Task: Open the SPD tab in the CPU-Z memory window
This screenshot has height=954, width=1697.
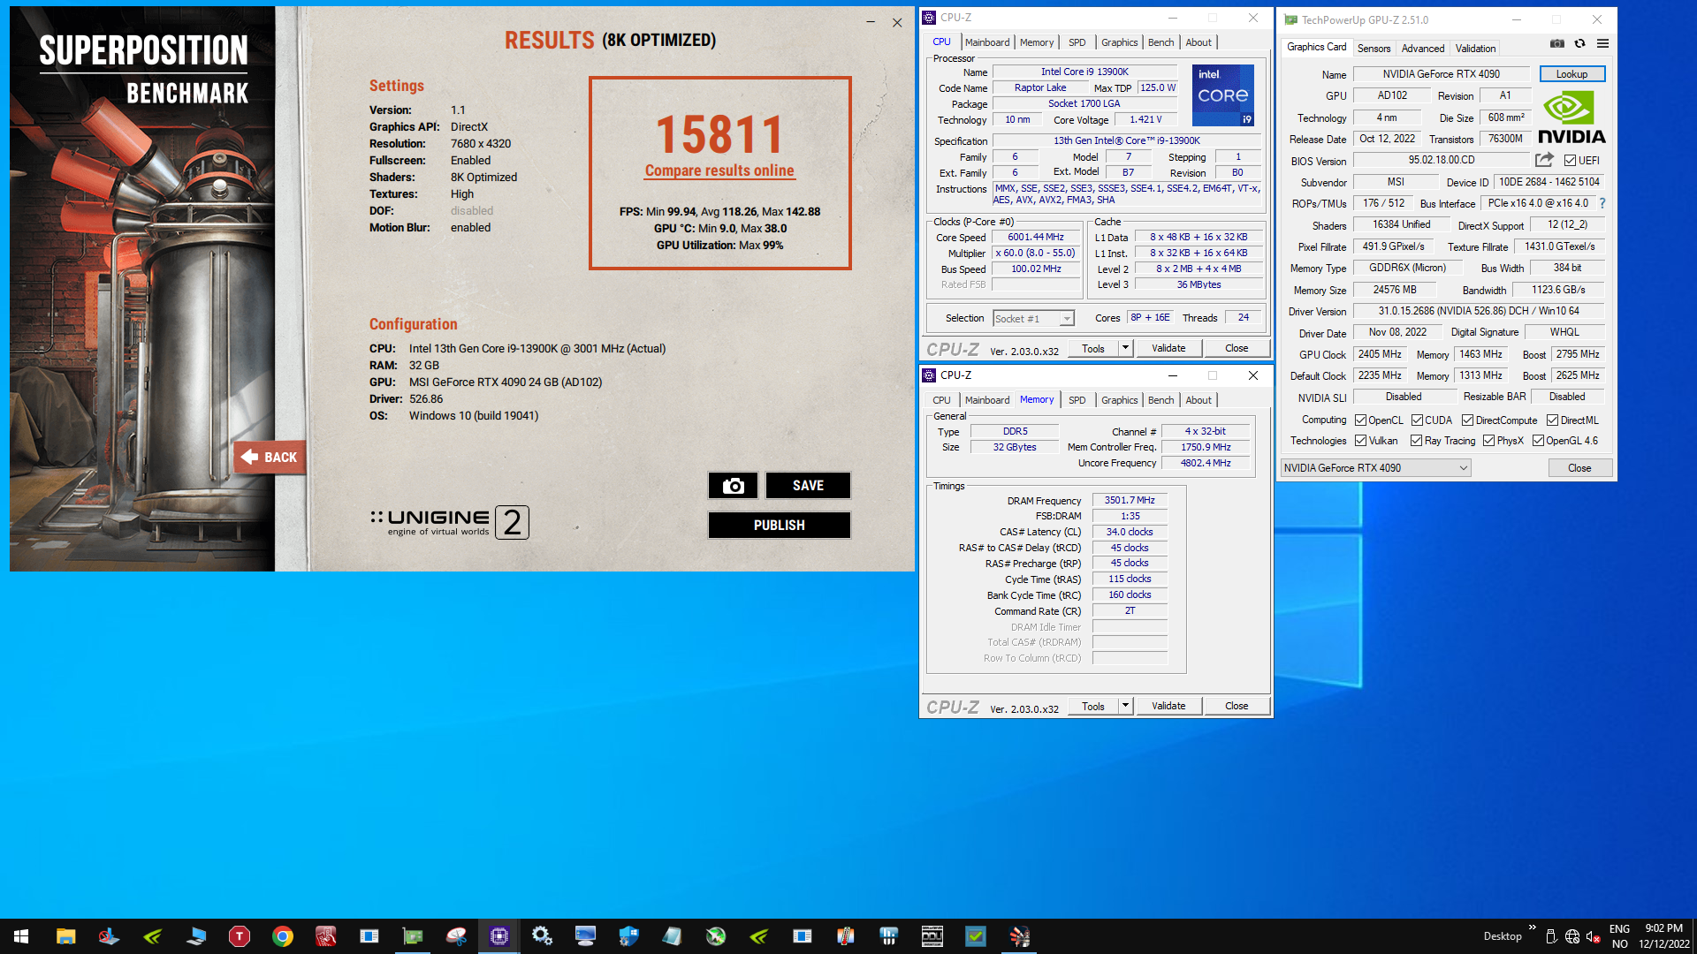Action: [1077, 400]
